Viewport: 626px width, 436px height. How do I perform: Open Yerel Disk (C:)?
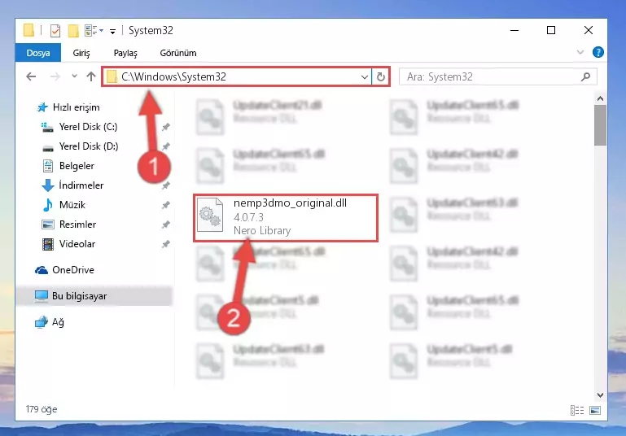point(88,127)
